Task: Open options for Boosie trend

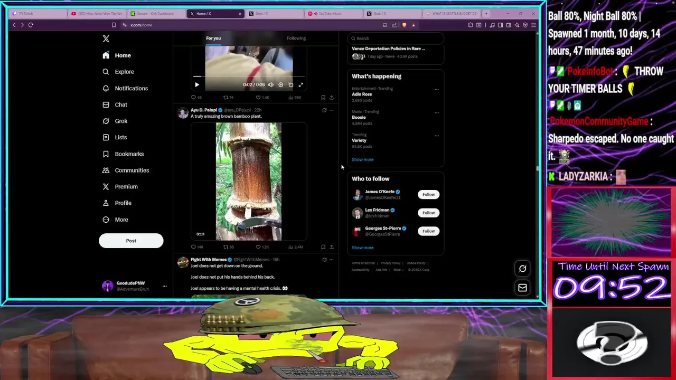Action: [x=437, y=112]
